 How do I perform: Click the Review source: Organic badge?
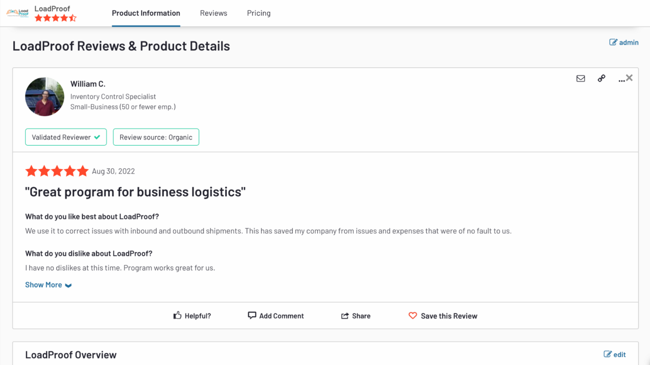click(x=156, y=137)
